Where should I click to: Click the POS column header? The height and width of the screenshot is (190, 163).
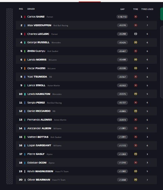[x=21, y=9]
